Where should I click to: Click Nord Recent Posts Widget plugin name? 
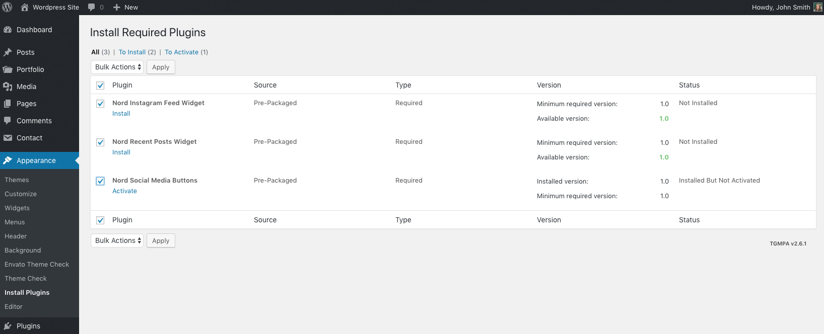(x=154, y=142)
